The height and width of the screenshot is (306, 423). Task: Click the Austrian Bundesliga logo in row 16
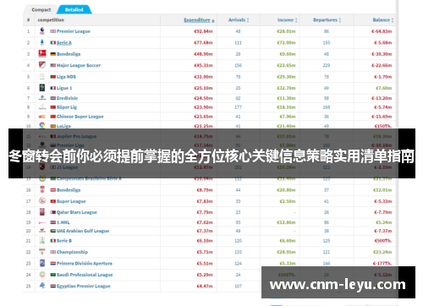click(x=42, y=190)
